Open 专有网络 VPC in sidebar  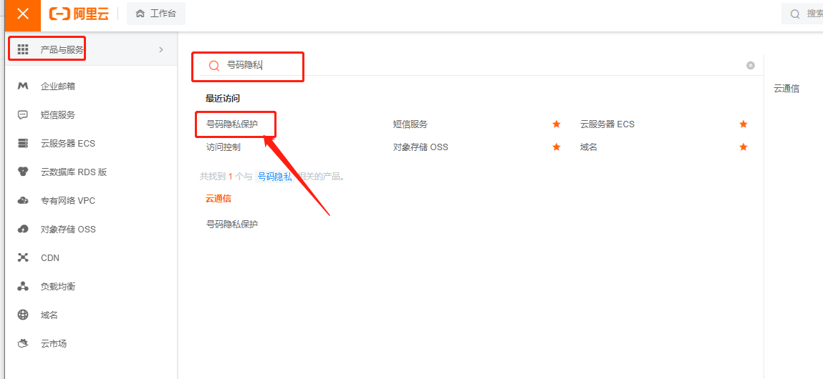point(68,201)
